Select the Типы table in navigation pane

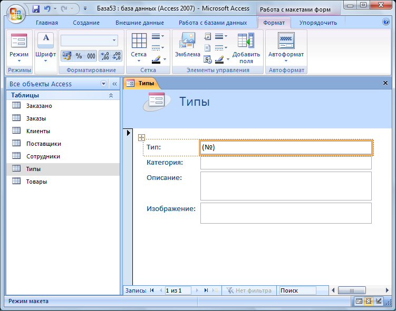click(63, 169)
